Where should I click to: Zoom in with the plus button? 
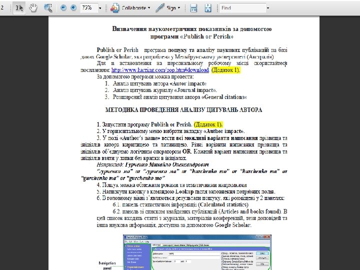(73, 8)
